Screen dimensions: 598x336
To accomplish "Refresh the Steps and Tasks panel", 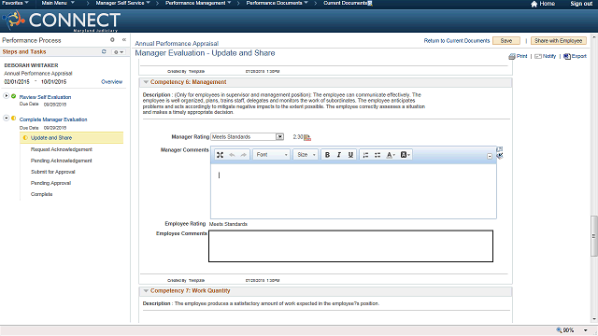I will coord(104,51).
